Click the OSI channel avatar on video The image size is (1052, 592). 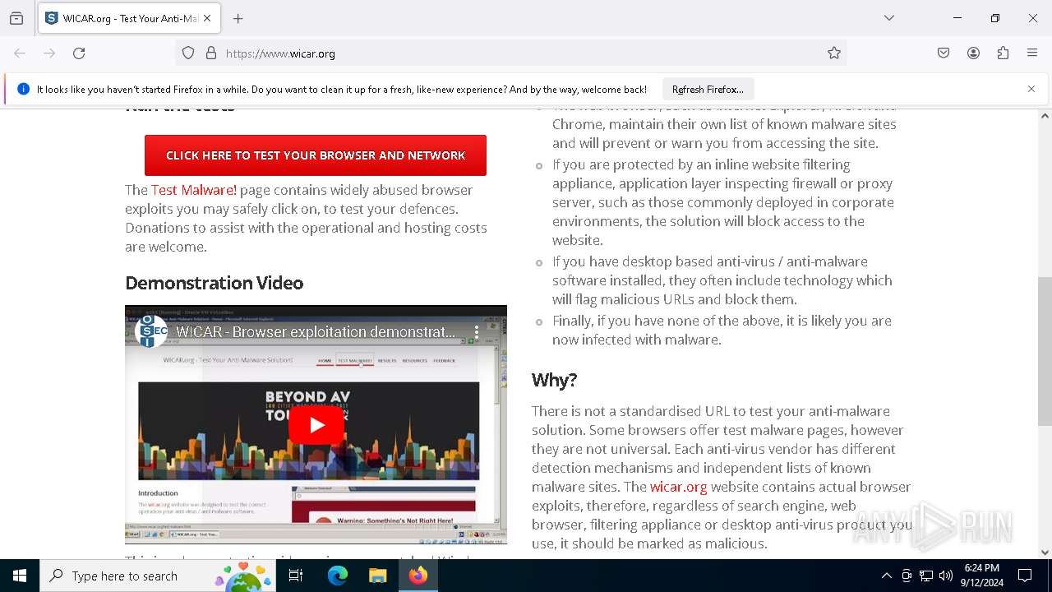click(x=150, y=331)
